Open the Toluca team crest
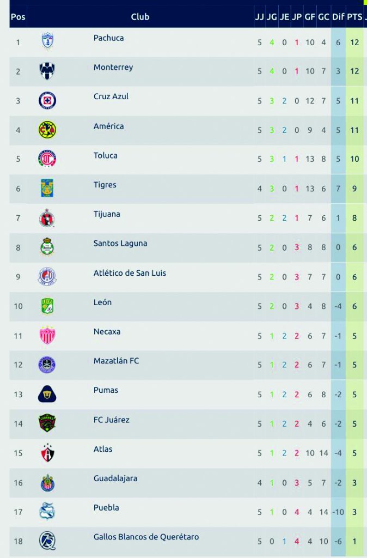This screenshot has height=558, width=367. [47, 159]
